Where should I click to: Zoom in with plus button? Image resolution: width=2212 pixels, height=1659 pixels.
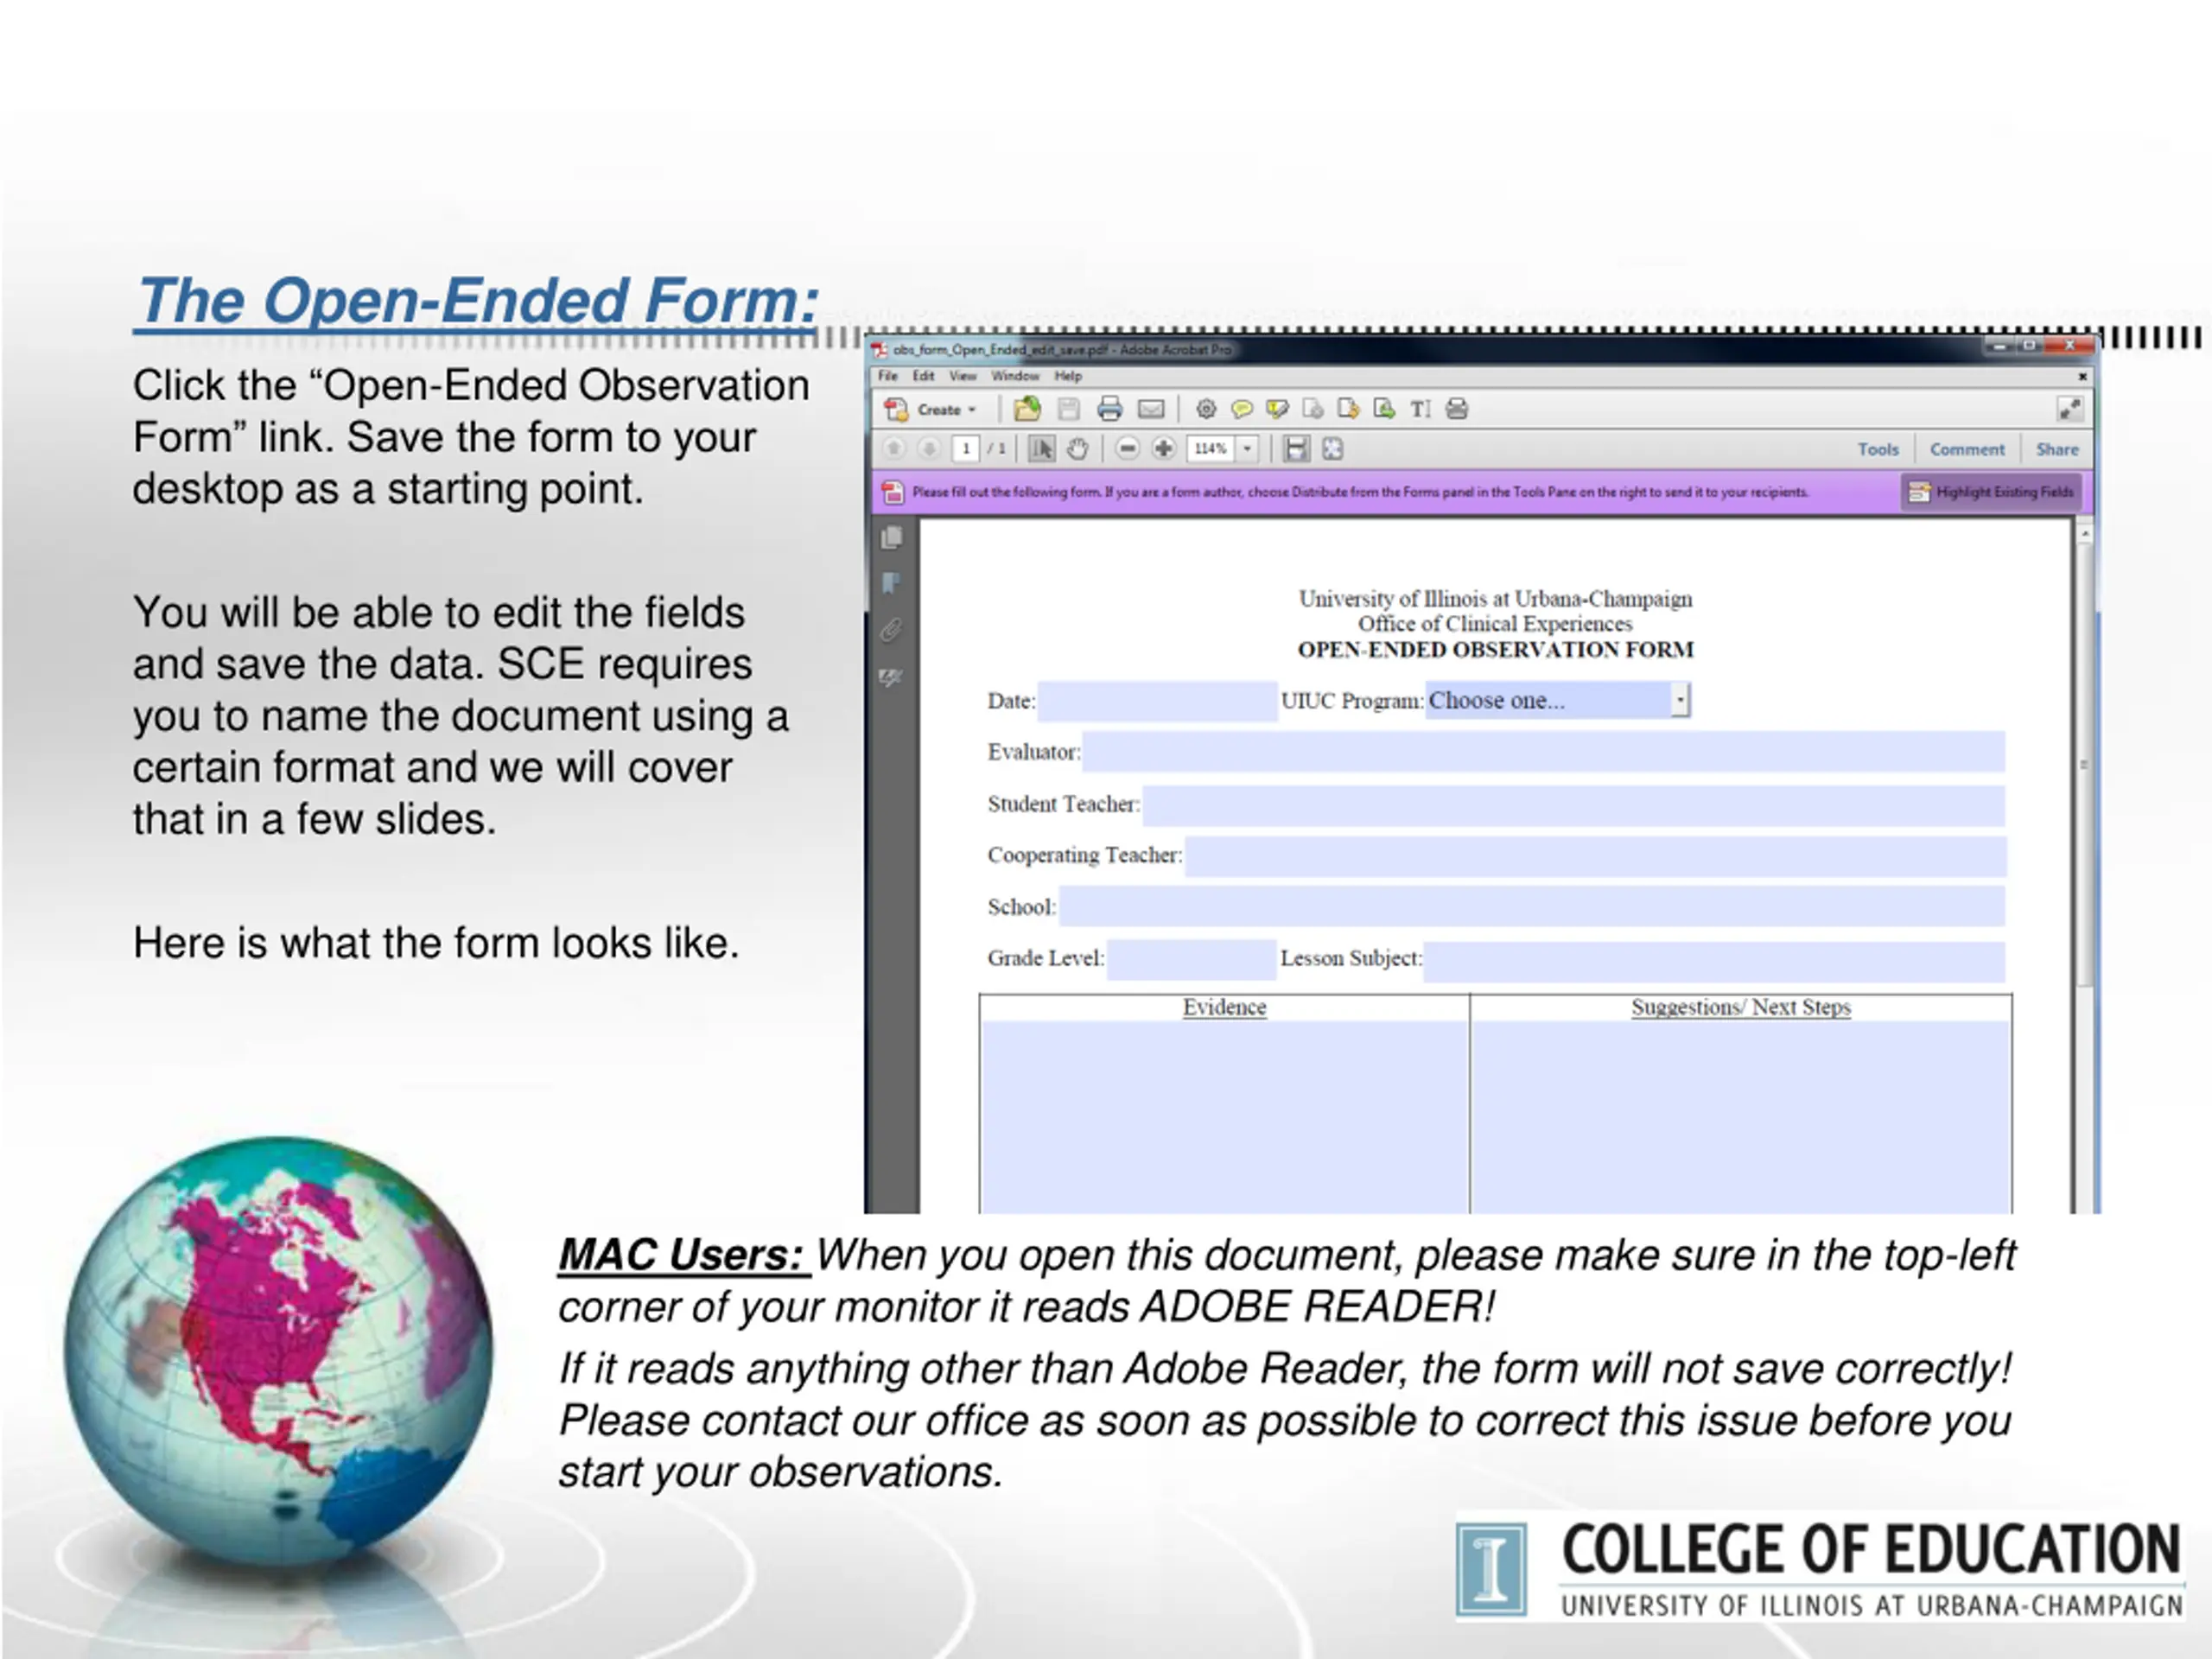coord(1163,449)
